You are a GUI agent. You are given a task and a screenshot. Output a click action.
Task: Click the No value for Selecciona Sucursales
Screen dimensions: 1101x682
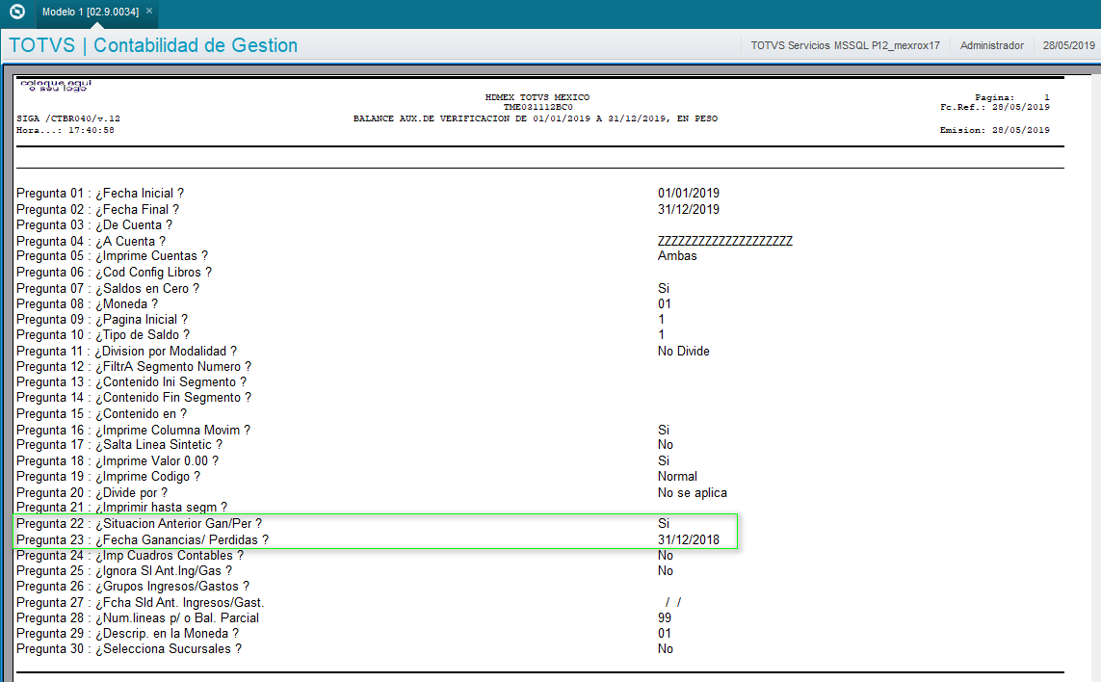[x=665, y=649]
